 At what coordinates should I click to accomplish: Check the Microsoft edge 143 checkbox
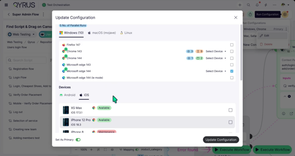[x=232, y=65]
